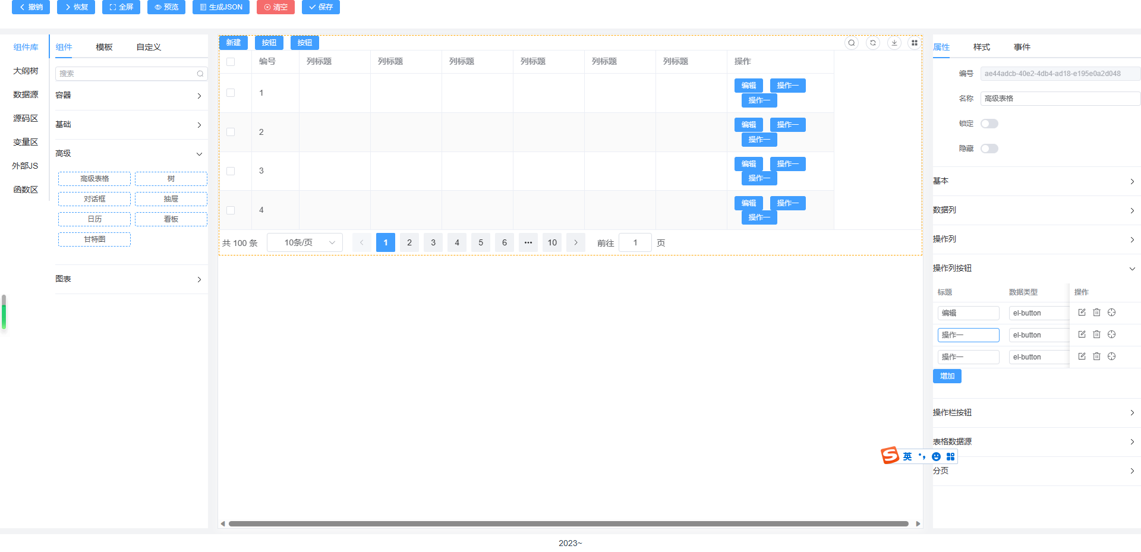Image resolution: width=1141 pixels, height=552 pixels.
Task: Switch to the 样式 tab
Action: pyautogui.click(x=982, y=47)
